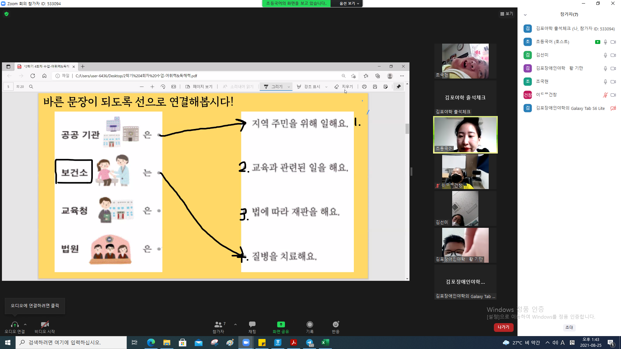
Task: Select the 이ㄷㅉ건창 video thumbnail
Action: pos(465,172)
